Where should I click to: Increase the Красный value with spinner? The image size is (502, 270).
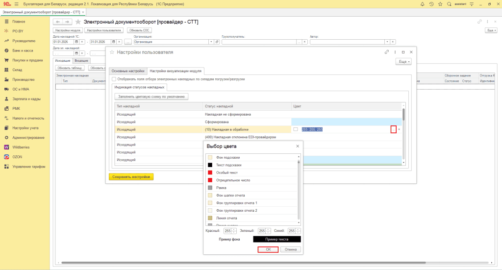(x=234, y=229)
